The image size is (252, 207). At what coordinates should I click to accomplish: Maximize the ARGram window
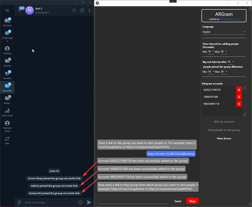(238, 3)
